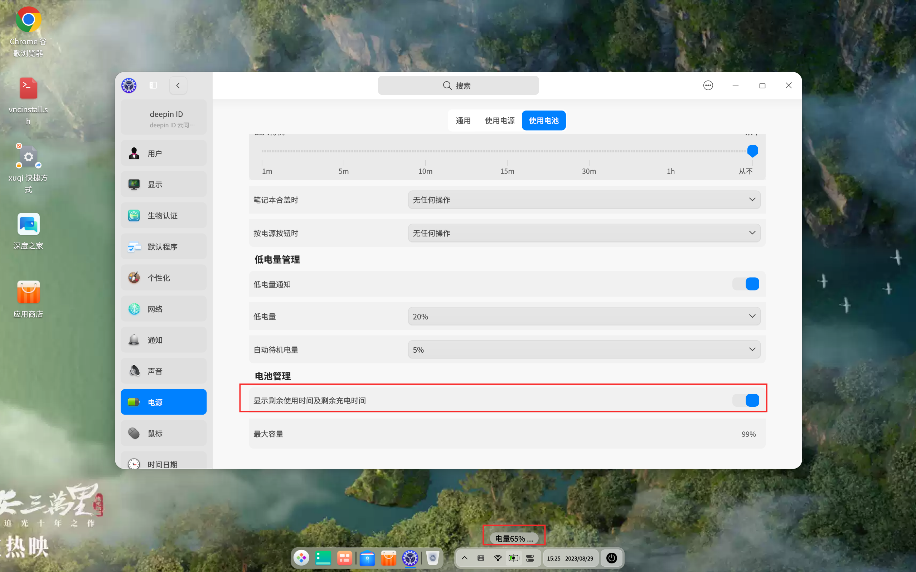Toggle the sidebar collapse icon in Control Center
The height and width of the screenshot is (572, 916).
(153, 85)
